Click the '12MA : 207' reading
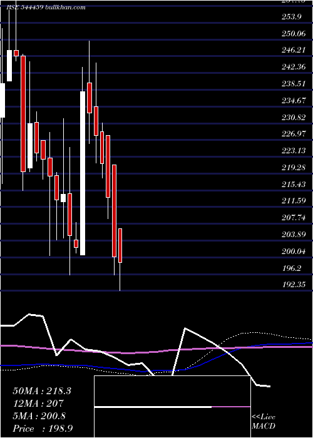 [38, 404]
